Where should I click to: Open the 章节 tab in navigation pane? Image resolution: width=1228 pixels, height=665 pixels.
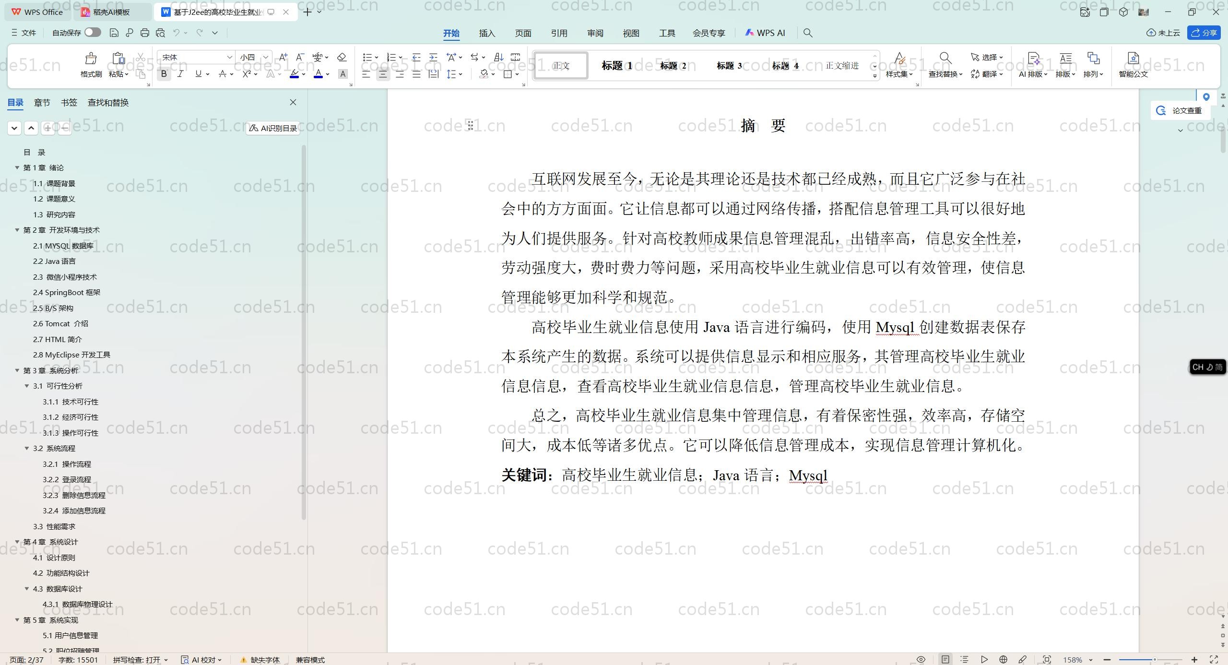pyautogui.click(x=42, y=102)
